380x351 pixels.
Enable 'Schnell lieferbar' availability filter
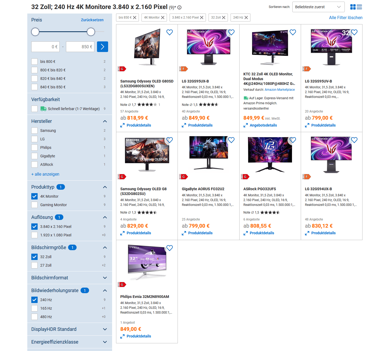click(34, 109)
